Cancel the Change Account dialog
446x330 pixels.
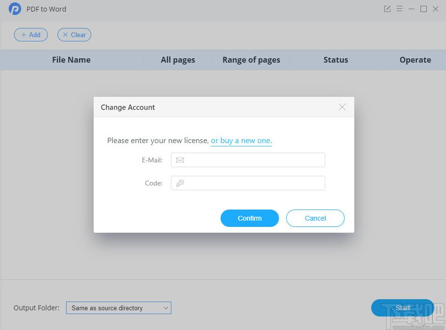[315, 218]
